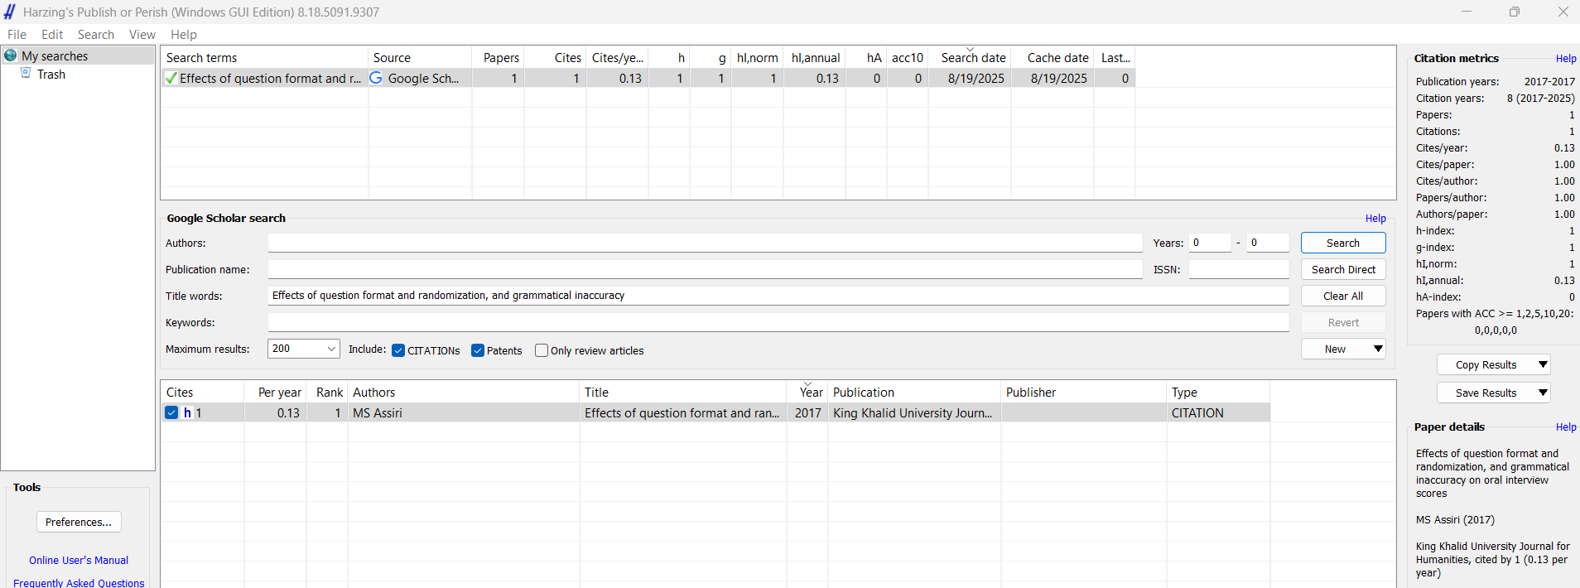Screen dimensions: 1580x588
Task: Expand the New button dropdown arrow
Action: [x=1378, y=349]
